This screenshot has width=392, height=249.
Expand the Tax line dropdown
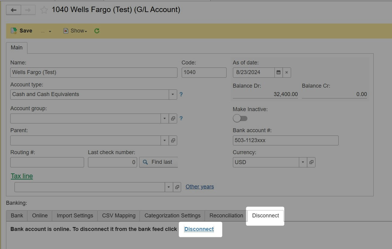click(x=169, y=187)
